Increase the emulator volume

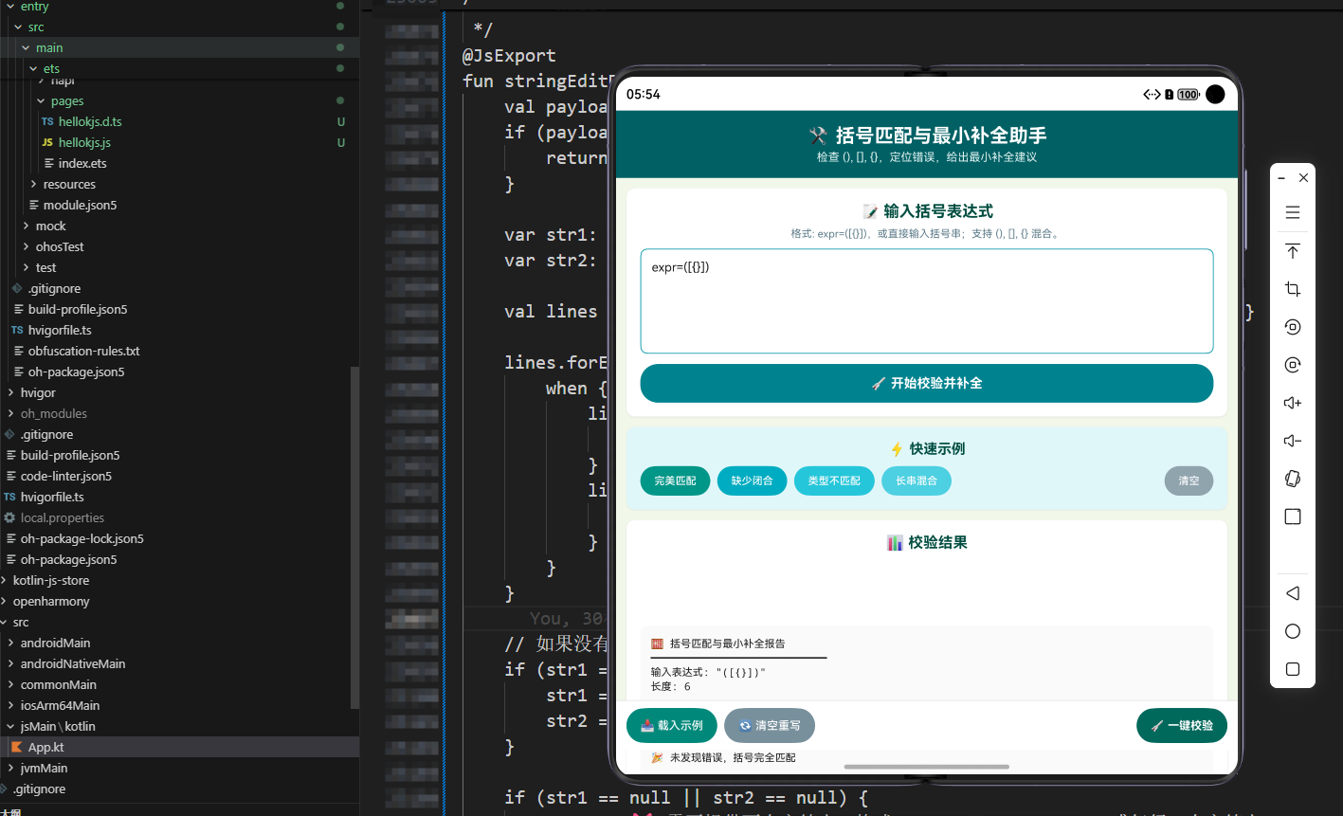click(x=1292, y=402)
